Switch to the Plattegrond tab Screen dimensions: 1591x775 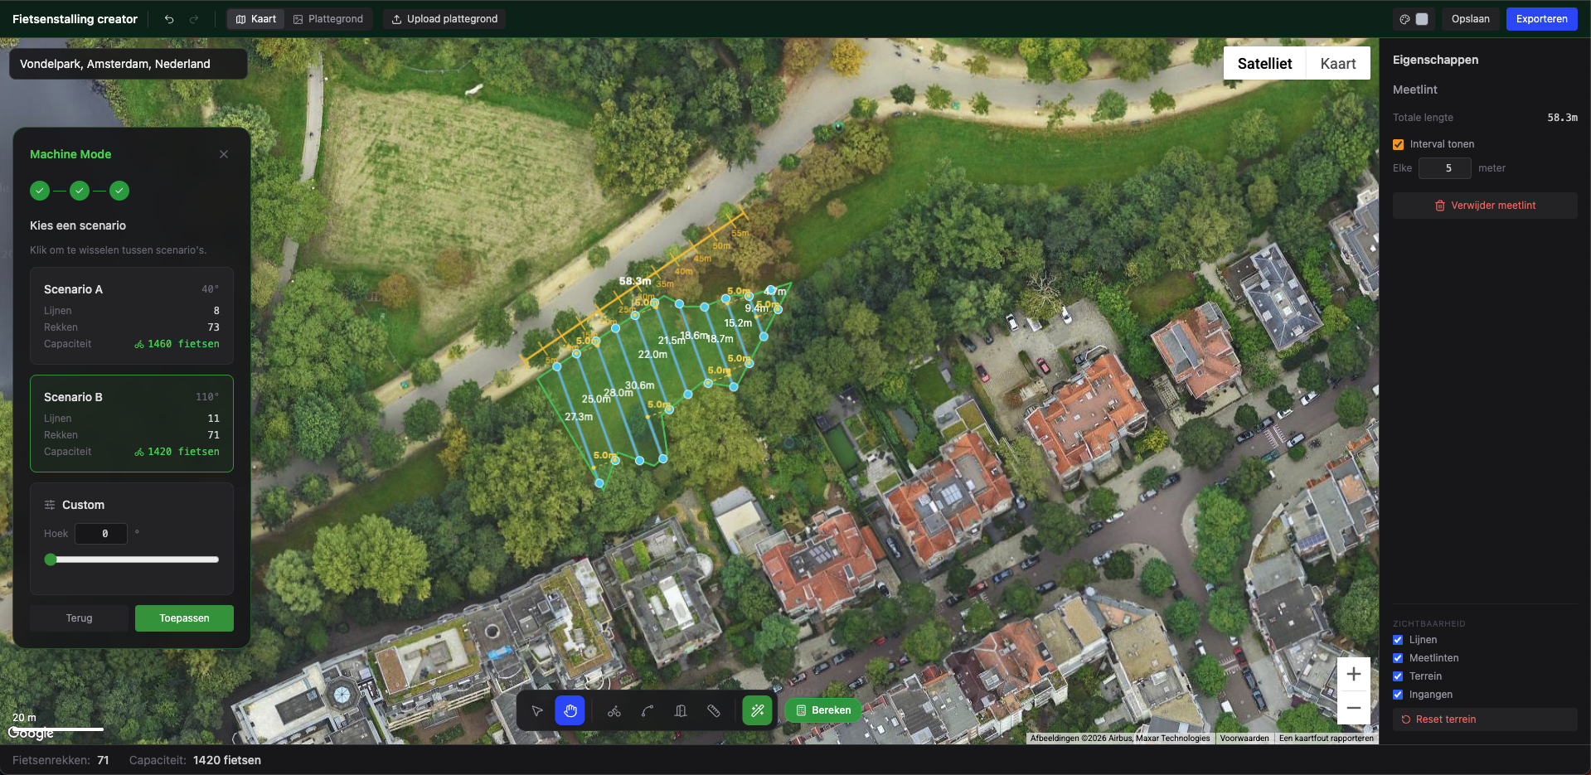(x=328, y=19)
